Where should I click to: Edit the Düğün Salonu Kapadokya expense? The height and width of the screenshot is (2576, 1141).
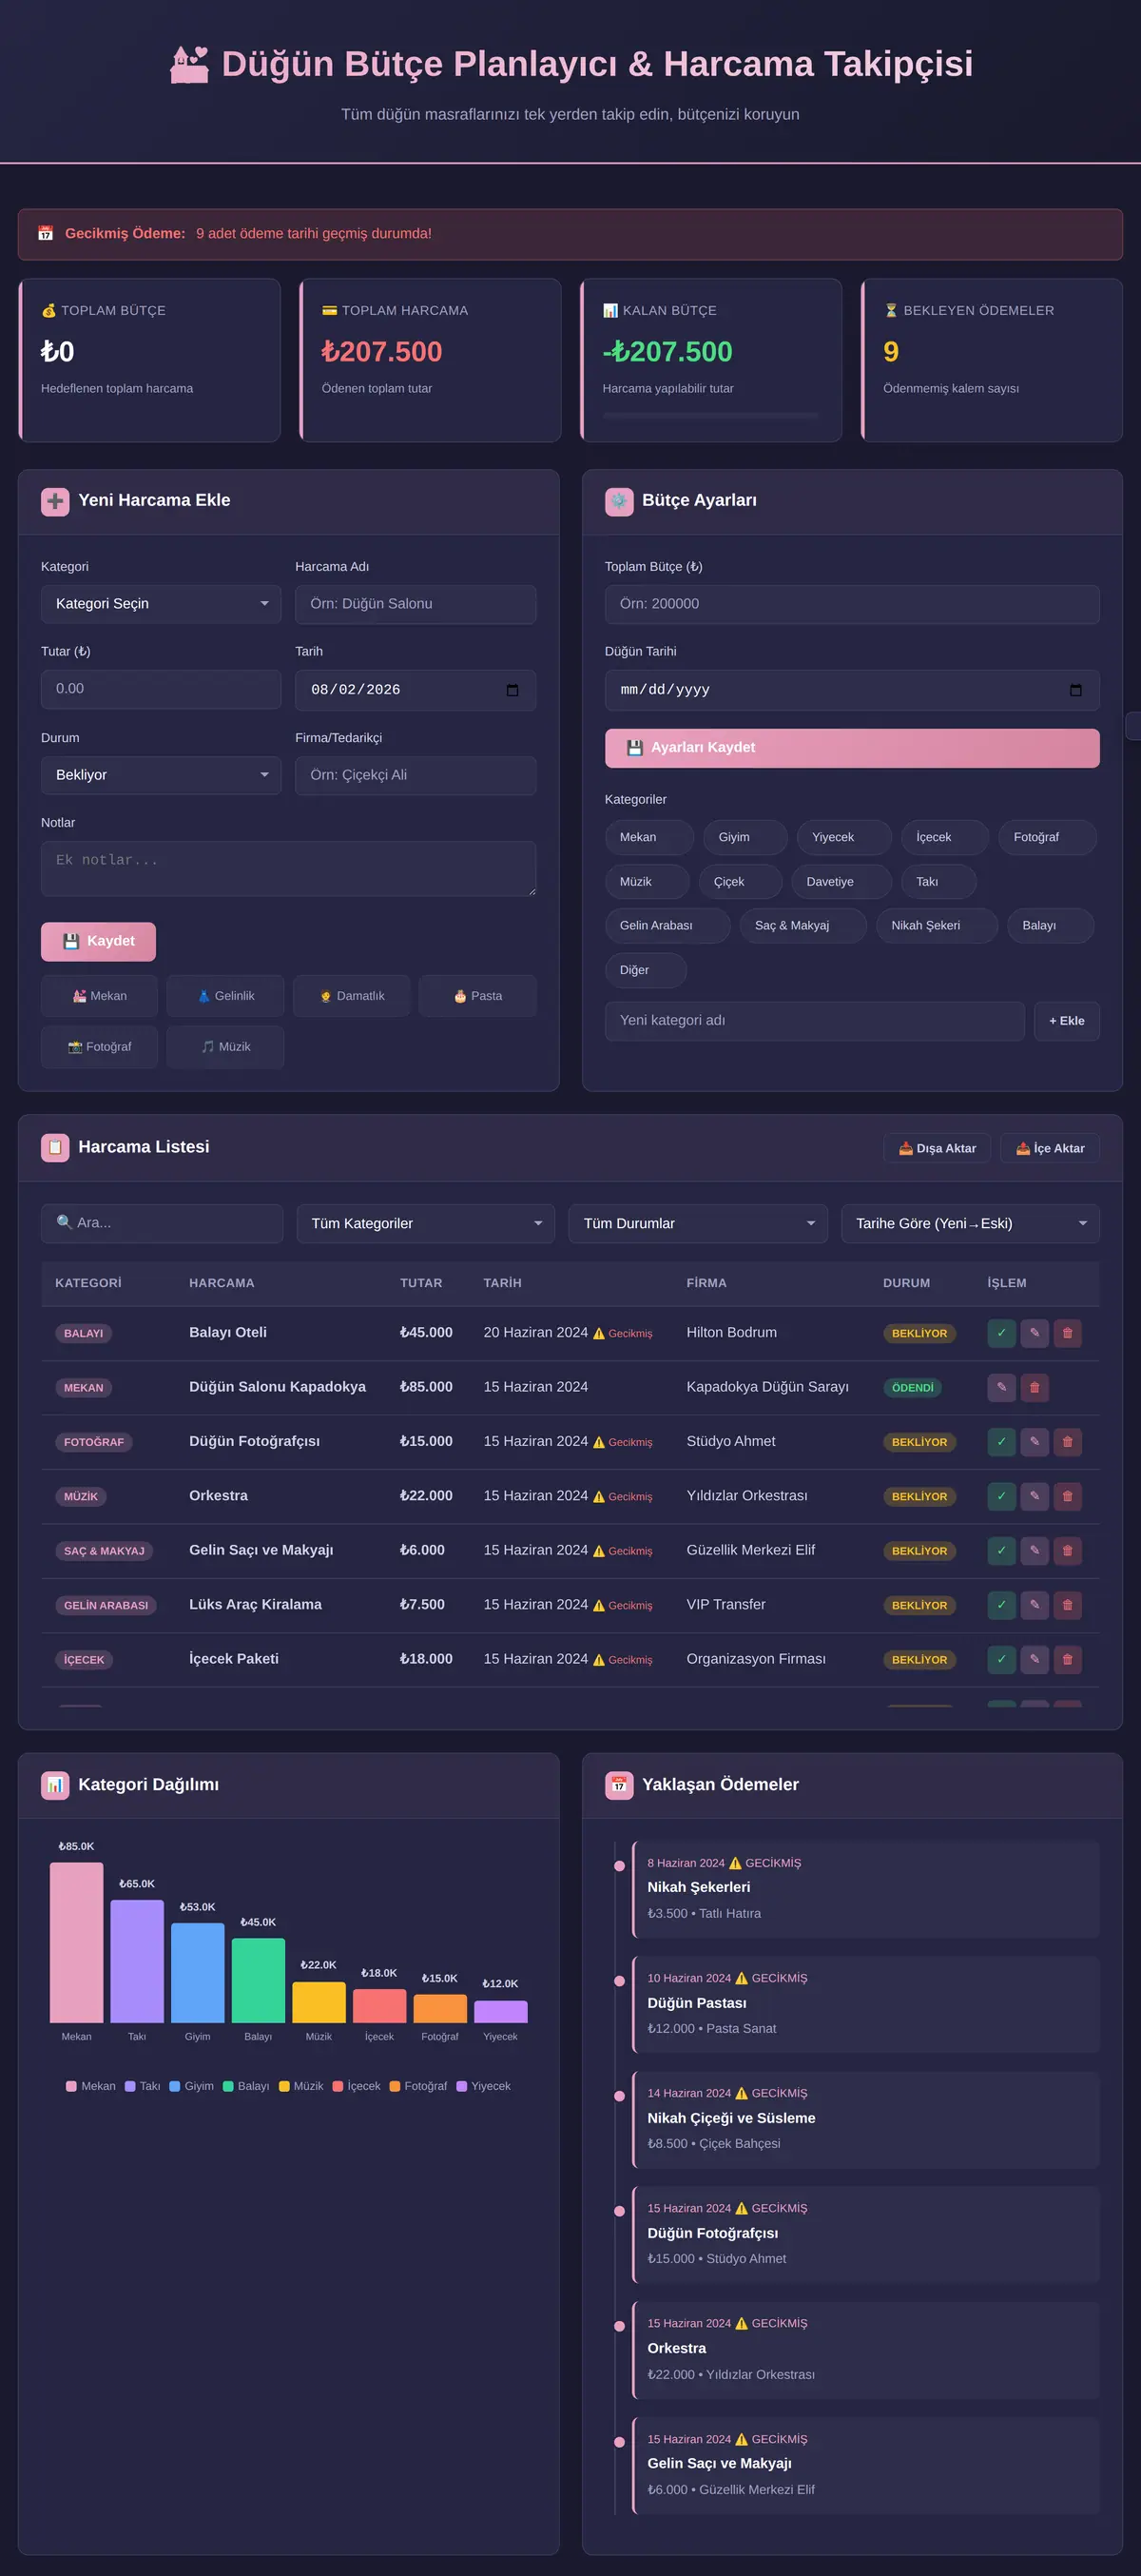coord(1001,1387)
